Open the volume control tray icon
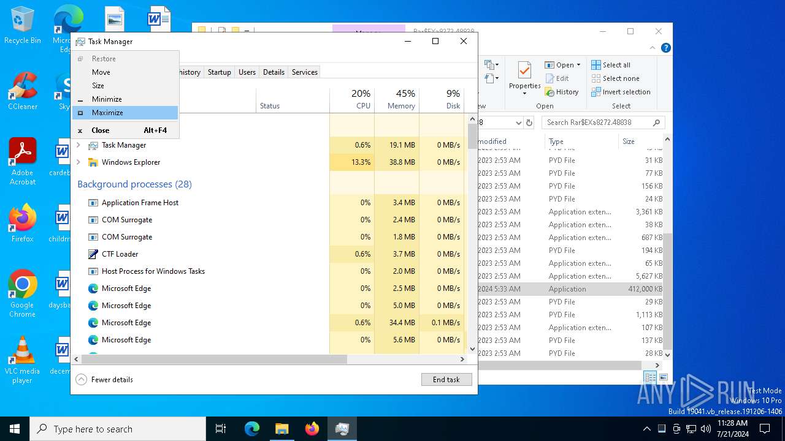This screenshot has width=785, height=441. click(706, 429)
